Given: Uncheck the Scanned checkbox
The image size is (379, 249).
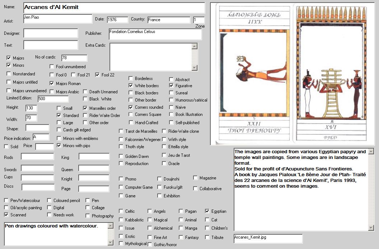Looking at the screenshot, I should pyautogui.click(x=6, y=215).
